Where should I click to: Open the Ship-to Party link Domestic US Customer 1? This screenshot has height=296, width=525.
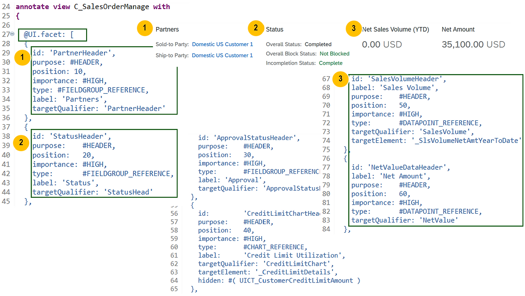[222, 55]
